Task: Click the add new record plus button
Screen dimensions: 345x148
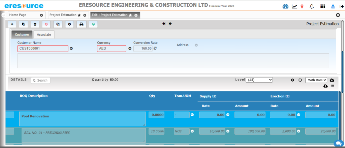Action: pos(12,24)
